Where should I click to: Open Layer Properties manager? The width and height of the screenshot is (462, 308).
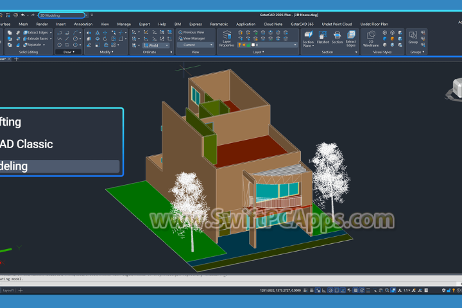[x=227, y=38]
